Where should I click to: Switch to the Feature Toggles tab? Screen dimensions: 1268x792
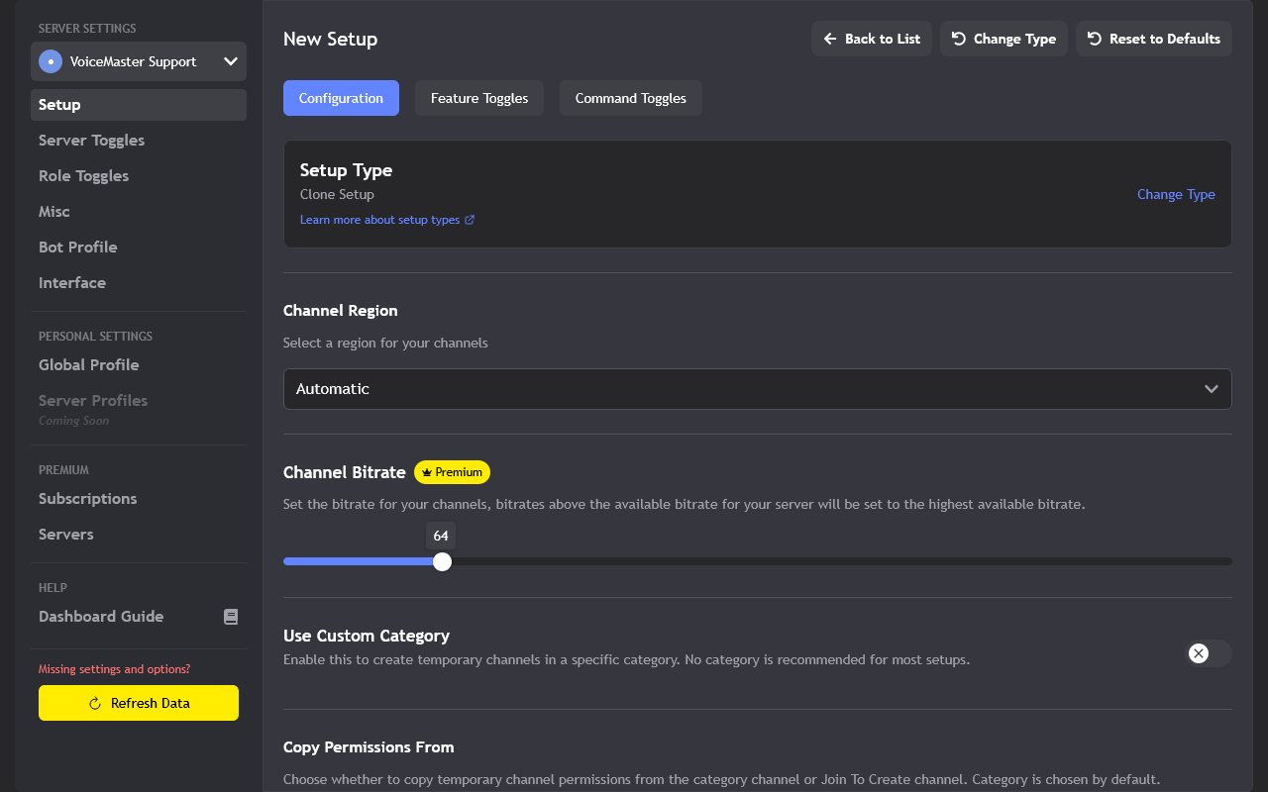pos(478,98)
